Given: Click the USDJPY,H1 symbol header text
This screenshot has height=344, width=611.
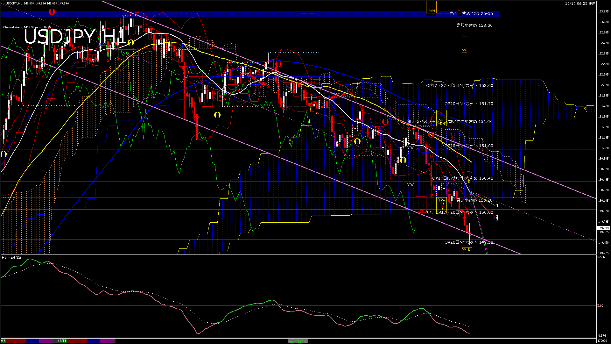Looking at the screenshot, I should (13, 3).
